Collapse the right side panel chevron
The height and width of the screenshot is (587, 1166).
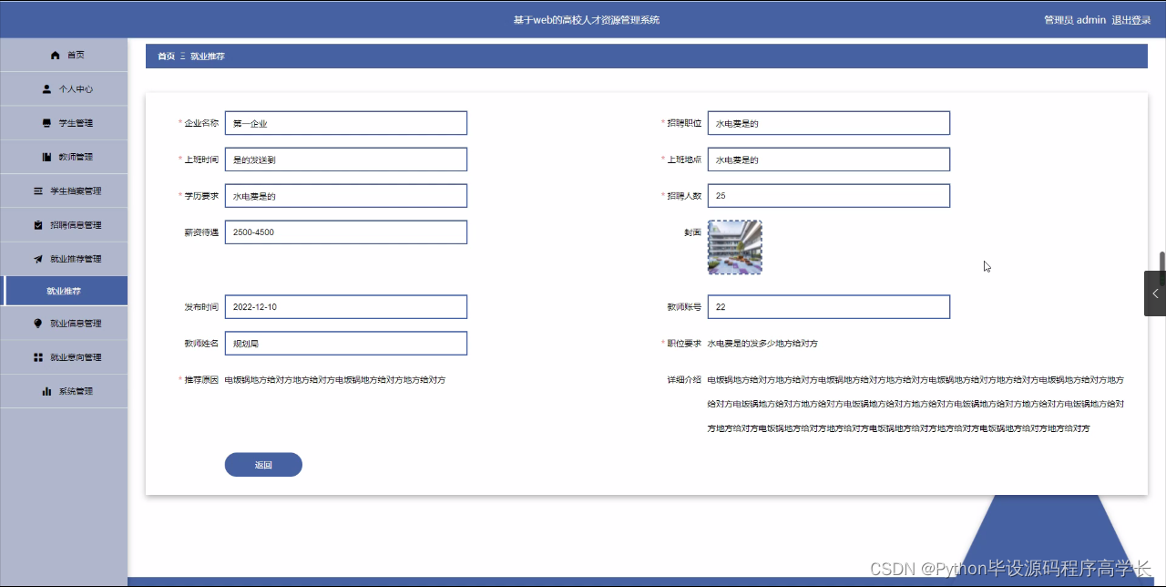[x=1154, y=293]
